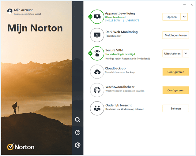Open the help question mark icon
Image resolution: width=196 pixels, height=156 pixels.
[77, 132]
